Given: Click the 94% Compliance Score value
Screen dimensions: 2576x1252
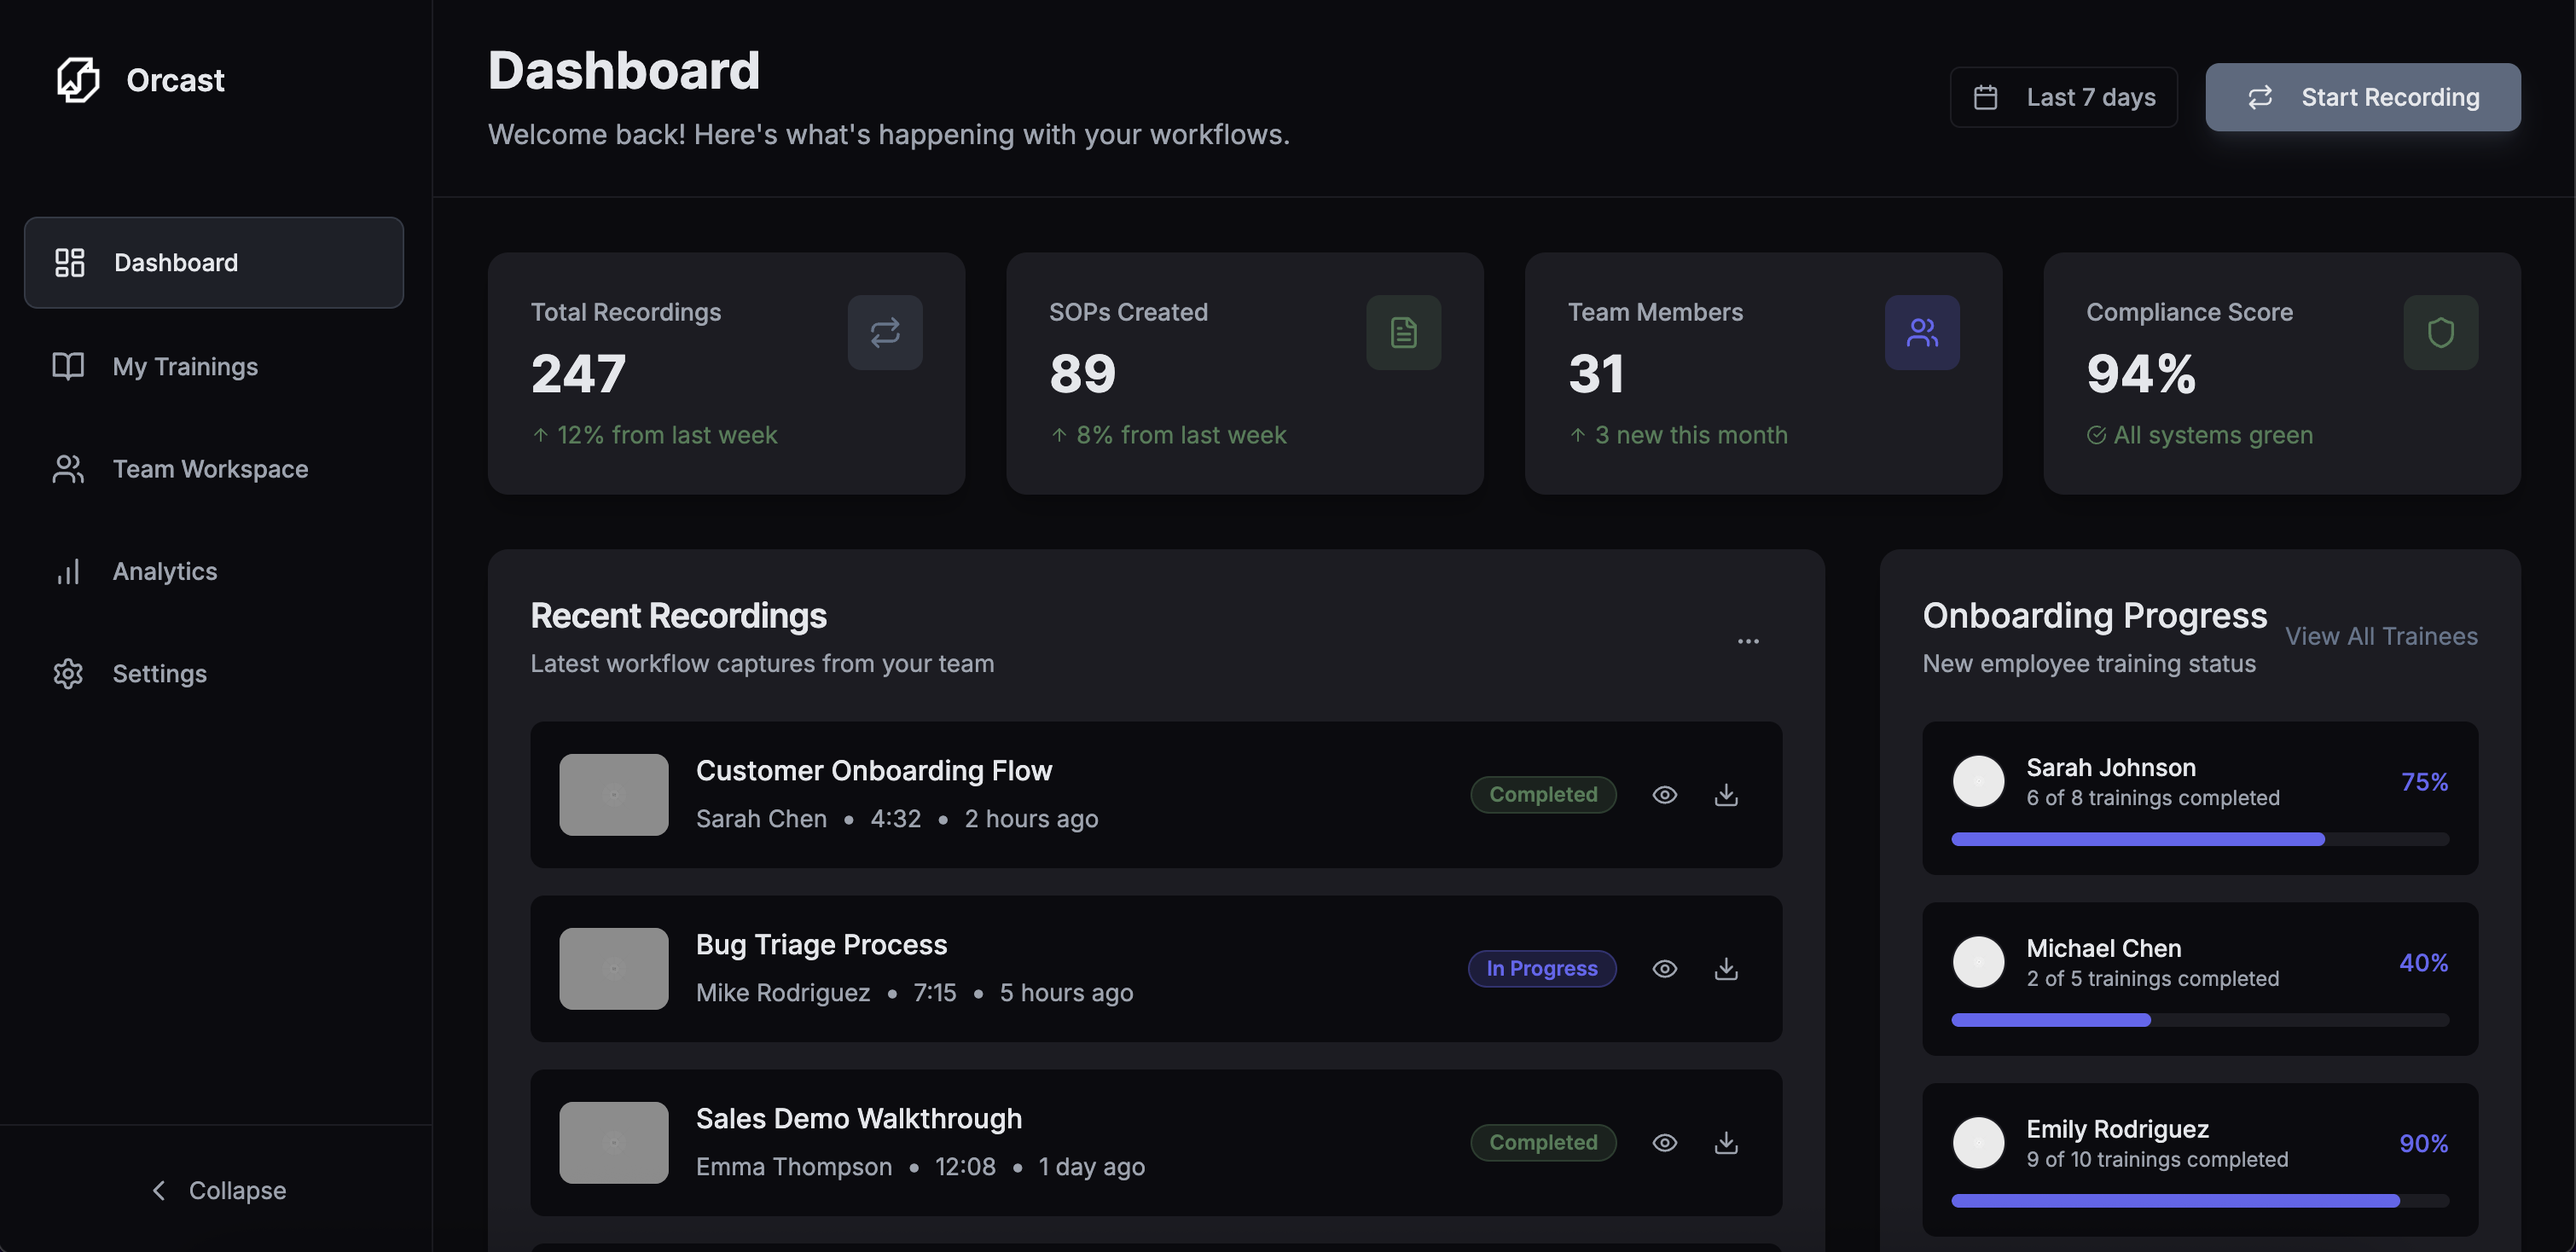Looking at the screenshot, I should pos(2141,373).
